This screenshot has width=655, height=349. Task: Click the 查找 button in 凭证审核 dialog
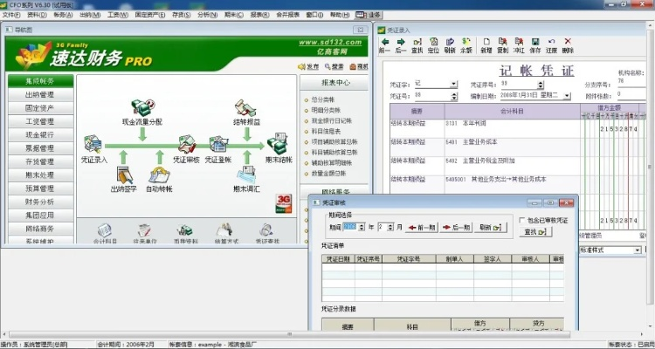535,232
